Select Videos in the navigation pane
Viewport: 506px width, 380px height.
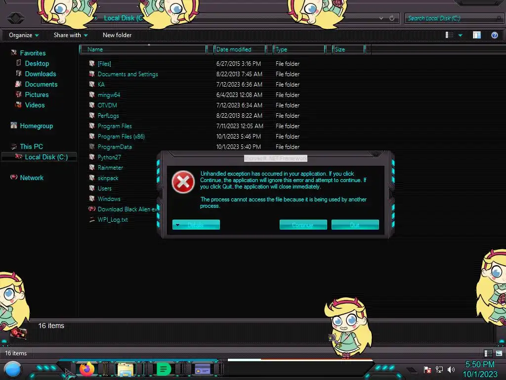point(35,105)
